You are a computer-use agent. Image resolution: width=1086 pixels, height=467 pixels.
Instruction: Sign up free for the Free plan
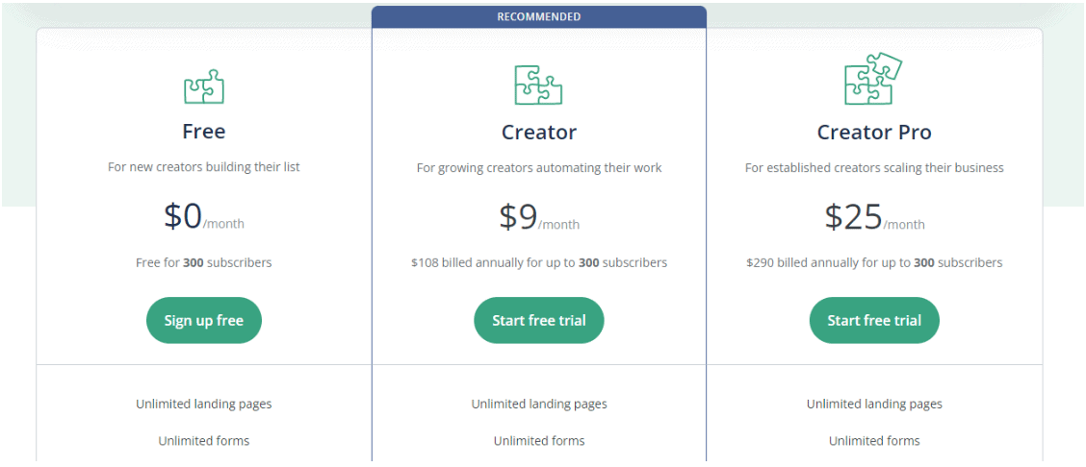(x=204, y=321)
